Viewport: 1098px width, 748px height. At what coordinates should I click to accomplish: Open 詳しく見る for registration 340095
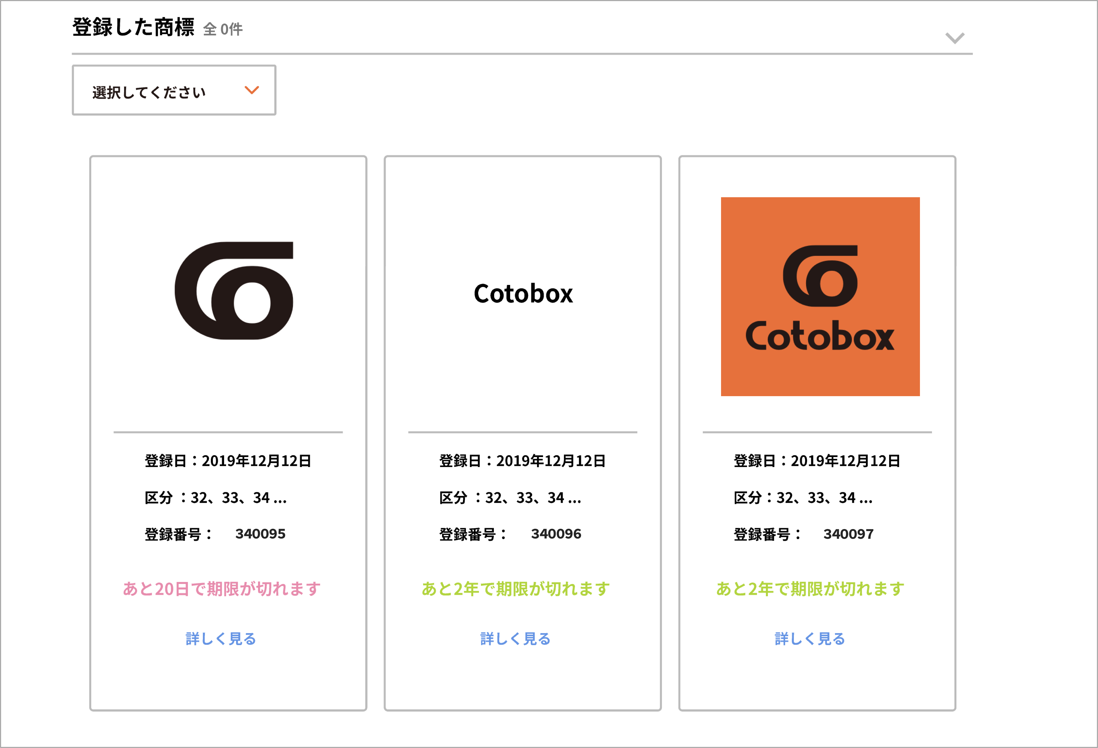(x=221, y=639)
